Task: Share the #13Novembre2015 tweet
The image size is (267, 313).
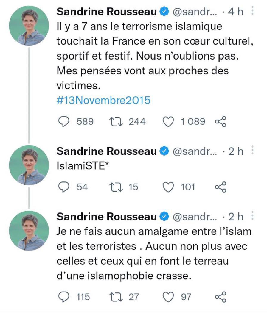Action: click(x=221, y=122)
